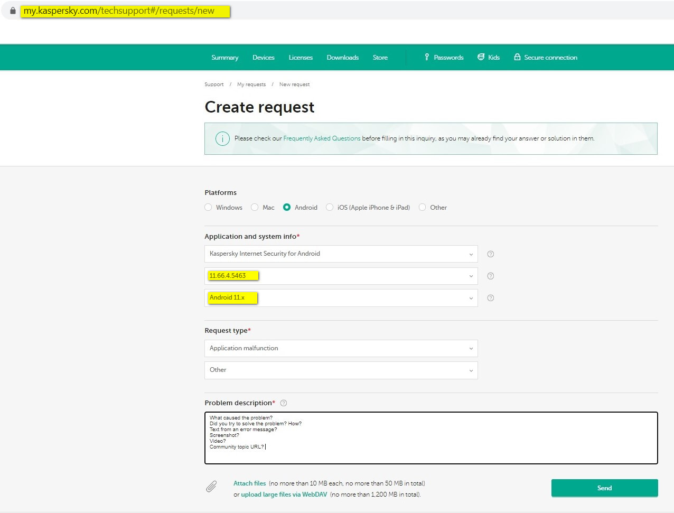Open the Store menu item
Viewport: 674px width, 513px height.
380,58
